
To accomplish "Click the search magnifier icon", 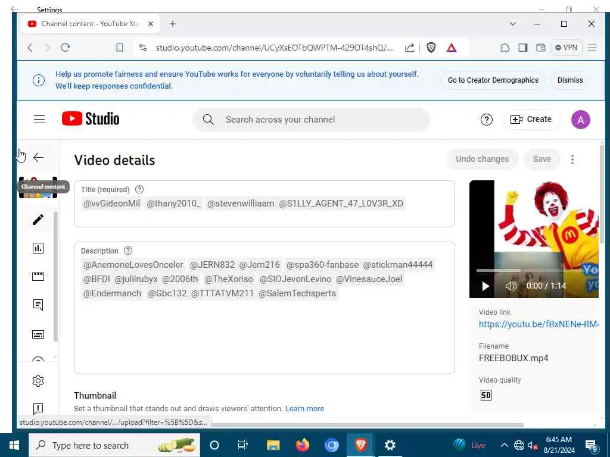I will tap(208, 119).
